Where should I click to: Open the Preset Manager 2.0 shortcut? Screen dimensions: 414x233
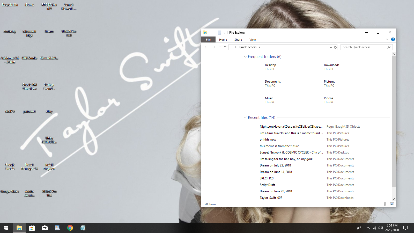pyautogui.click(x=29, y=166)
